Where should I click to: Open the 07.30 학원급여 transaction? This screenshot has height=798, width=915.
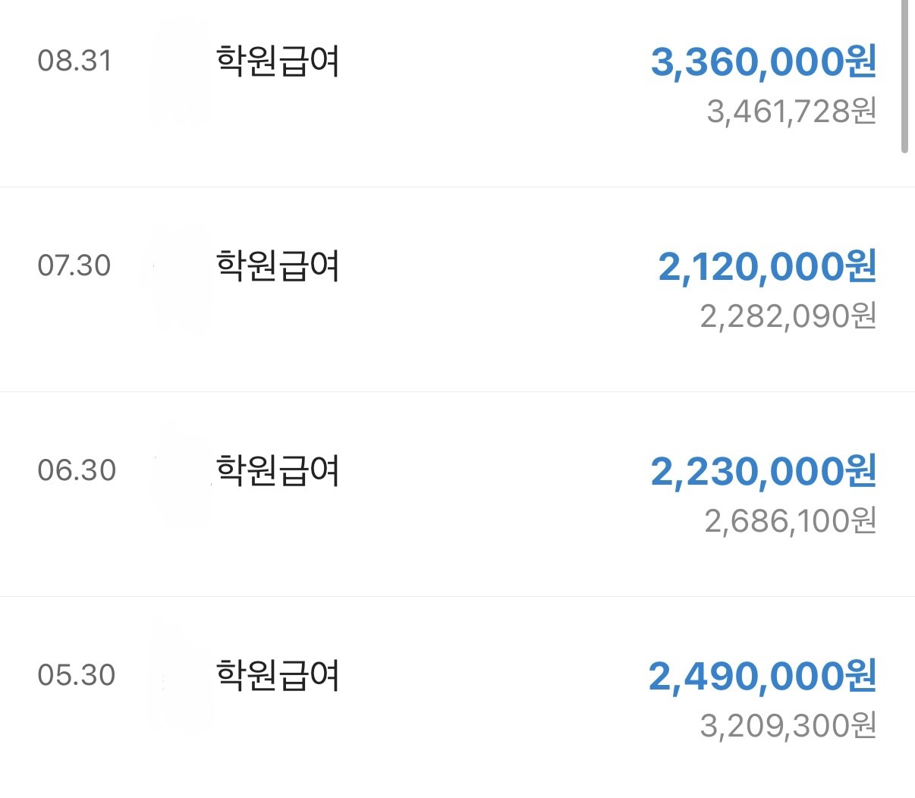[278, 265]
